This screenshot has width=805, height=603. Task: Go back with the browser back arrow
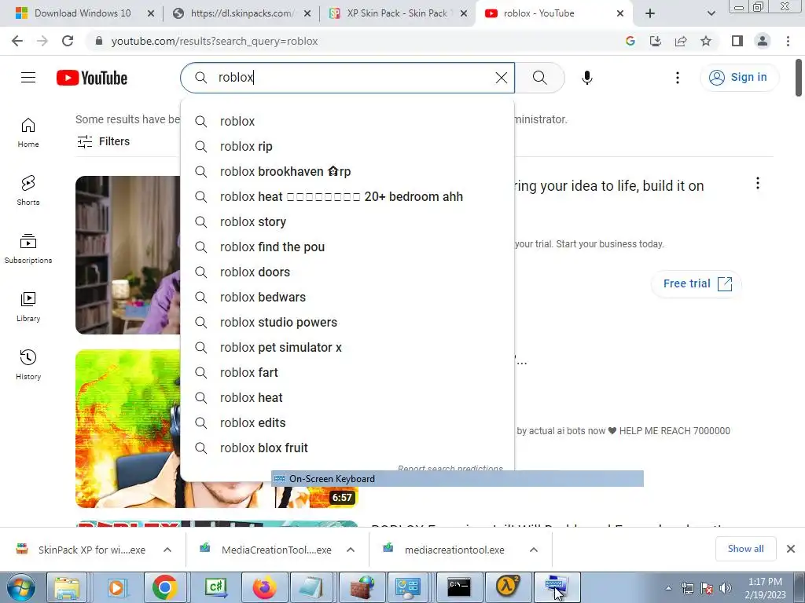click(x=17, y=41)
